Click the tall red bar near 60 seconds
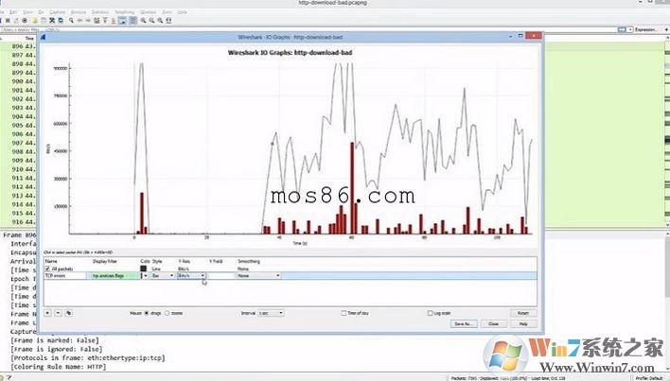The width and height of the screenshot is (670, 381). pos(352,188)
